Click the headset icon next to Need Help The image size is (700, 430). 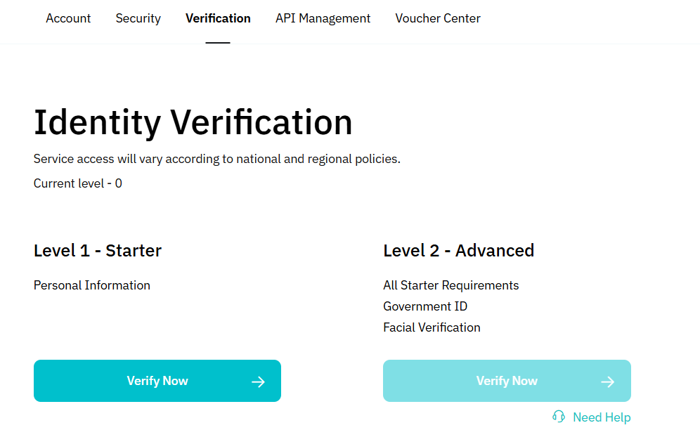tap(559, 416)
